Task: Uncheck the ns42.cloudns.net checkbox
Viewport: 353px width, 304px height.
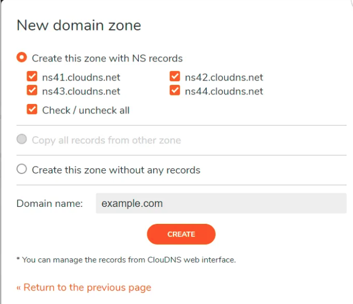Action: pyautogui.click(x=175, y=77)
